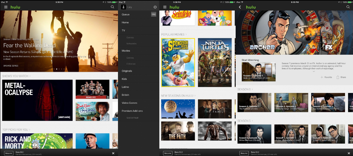
Task: Tap Resume button on Fear the Walking Dead screen
Action: (x=9, y=153)
